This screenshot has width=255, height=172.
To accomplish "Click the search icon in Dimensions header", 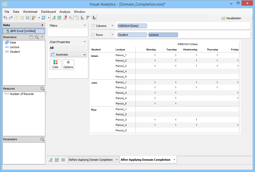I will point(37,37).
